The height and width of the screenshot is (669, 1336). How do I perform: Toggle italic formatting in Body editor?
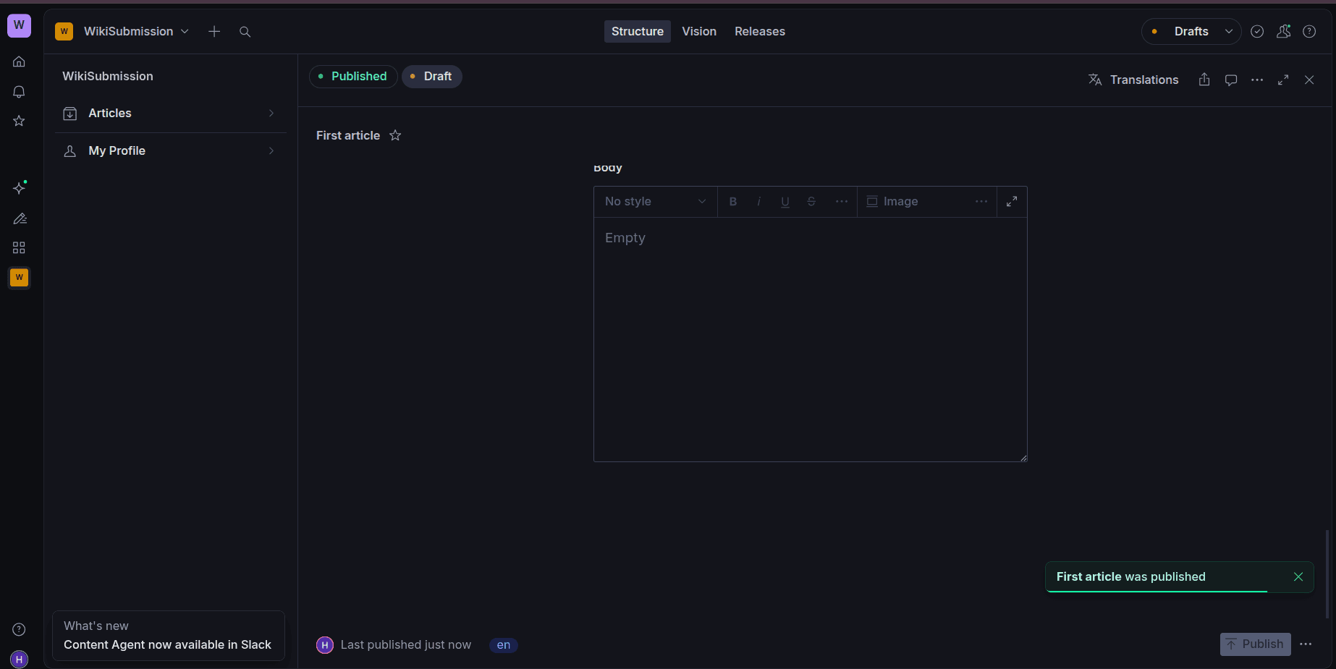click(758, 202)
